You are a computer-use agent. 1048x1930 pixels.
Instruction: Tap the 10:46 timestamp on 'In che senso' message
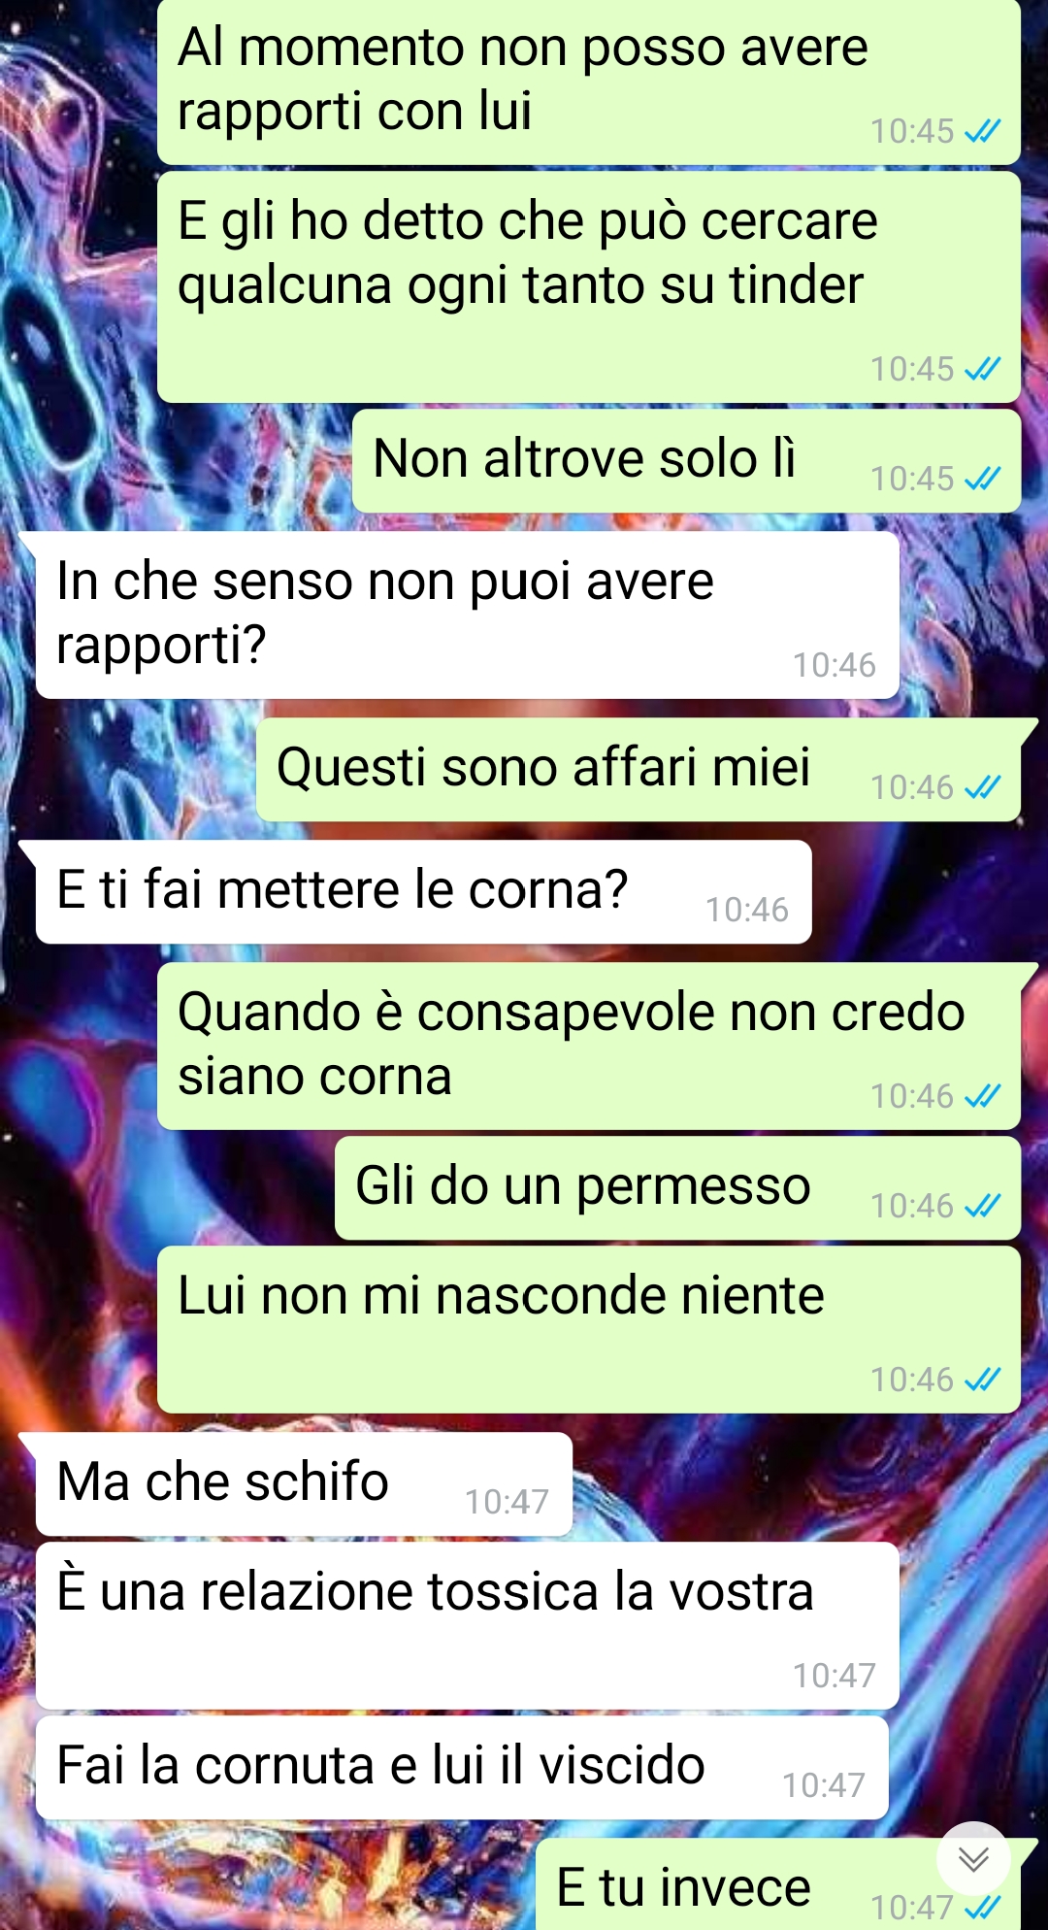click(835, 665)
